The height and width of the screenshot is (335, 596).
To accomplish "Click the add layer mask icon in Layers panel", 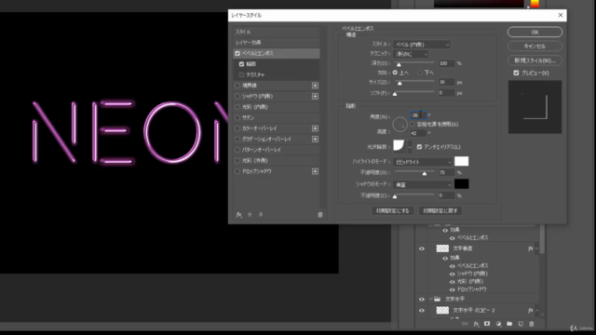I will 487,324.
